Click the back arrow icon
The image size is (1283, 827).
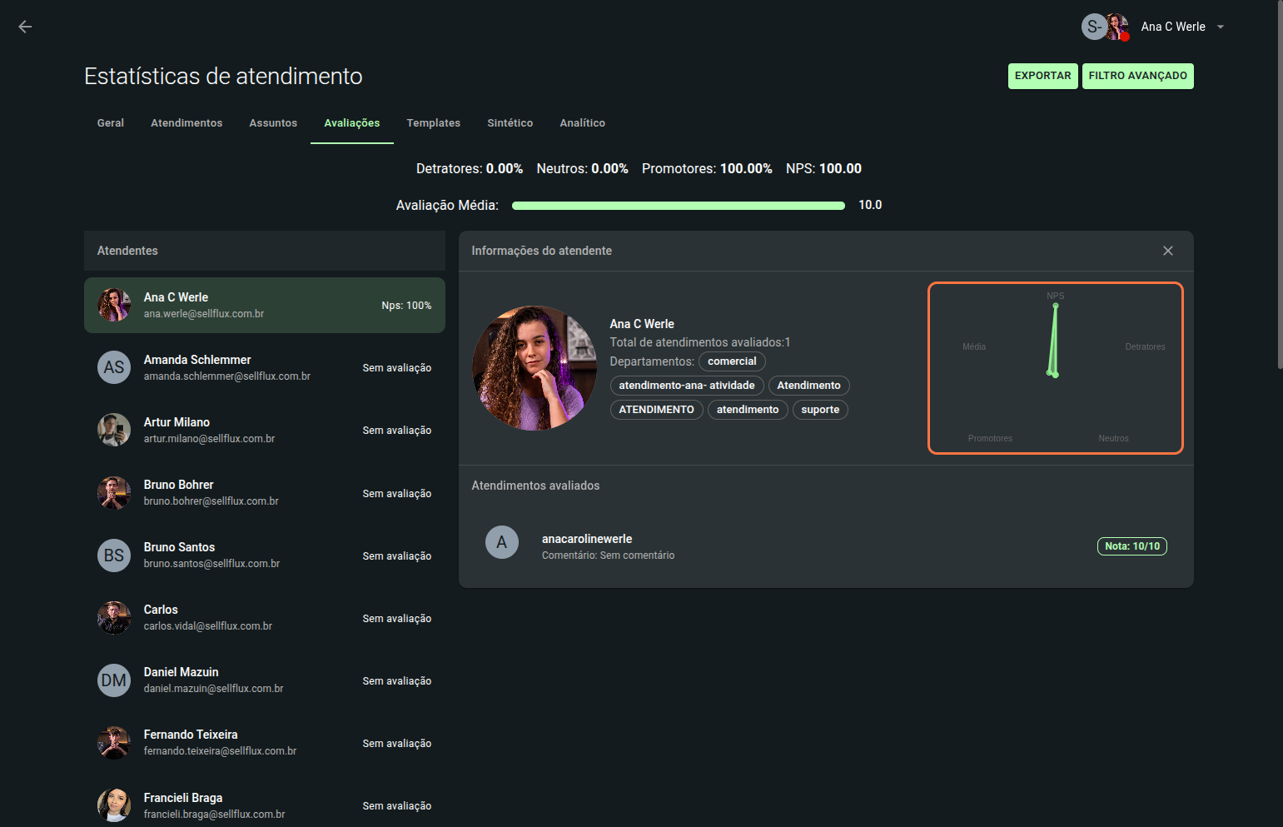[25, 27]
